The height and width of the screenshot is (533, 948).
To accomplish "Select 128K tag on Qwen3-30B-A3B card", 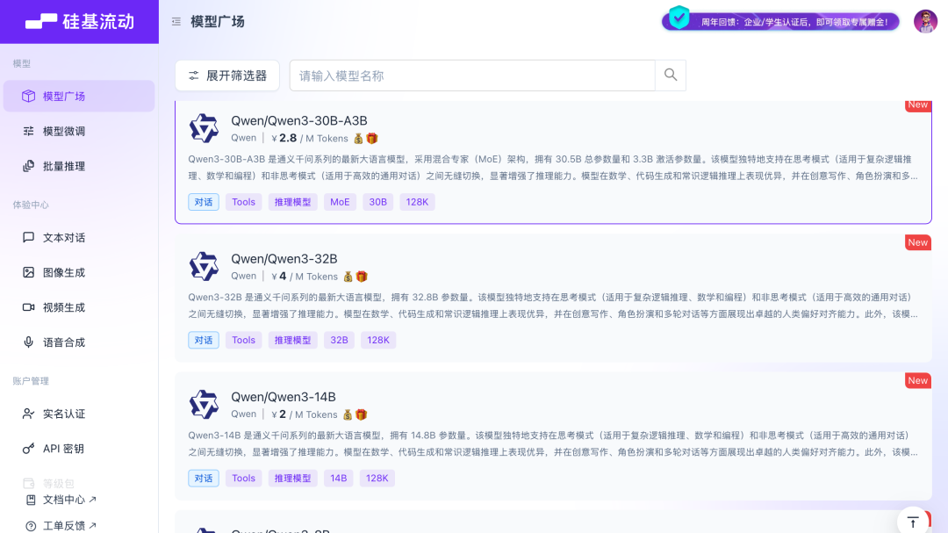I will [417, 202].
